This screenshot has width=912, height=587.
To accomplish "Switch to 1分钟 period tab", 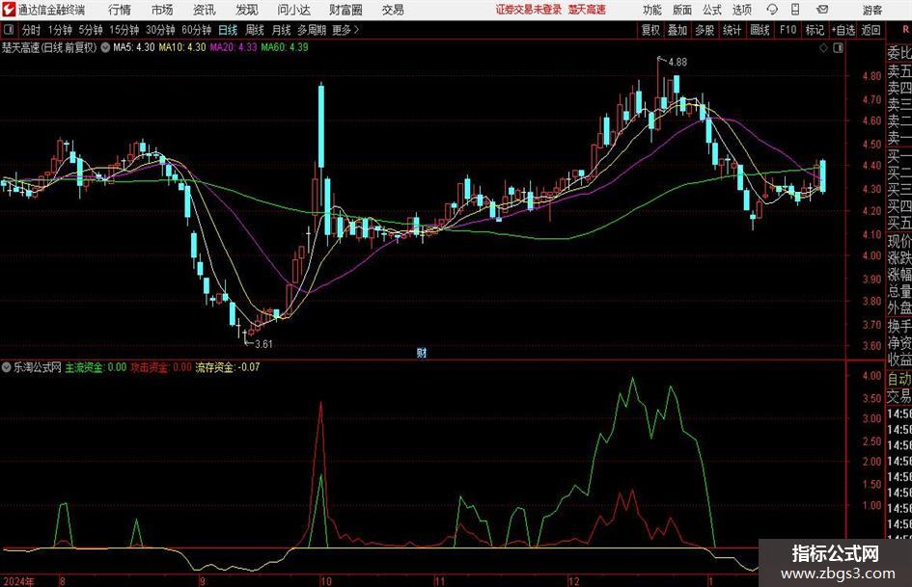I will [59, 30].
